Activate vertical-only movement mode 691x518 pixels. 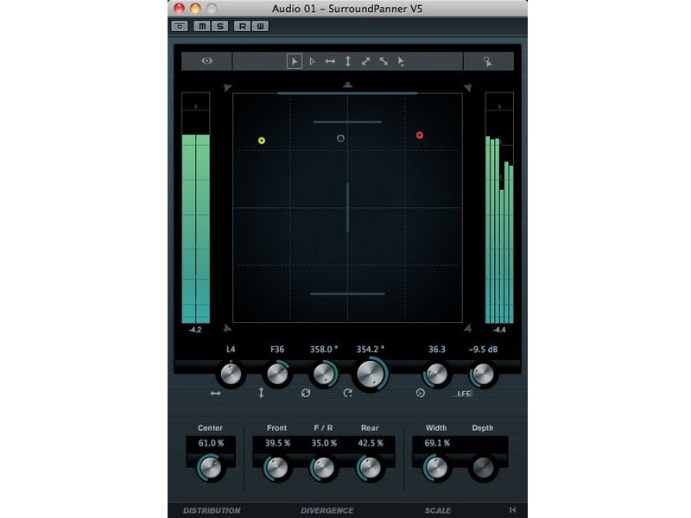[348, 60]
